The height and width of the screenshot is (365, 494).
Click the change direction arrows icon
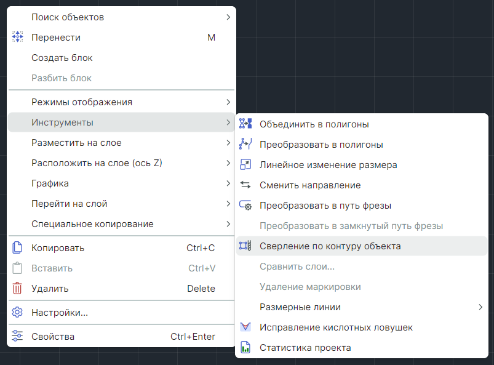(x=245, y=185)
